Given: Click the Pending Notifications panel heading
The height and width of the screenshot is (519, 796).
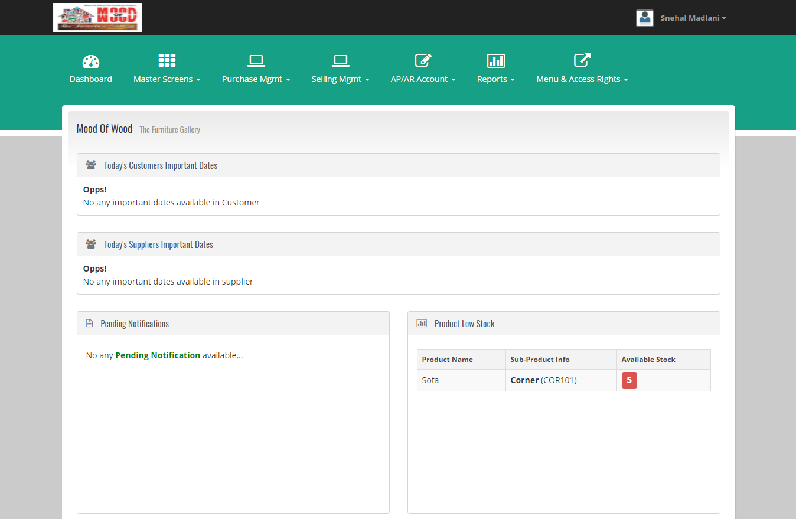Looking at the screenshot, I should click(135, 324).
